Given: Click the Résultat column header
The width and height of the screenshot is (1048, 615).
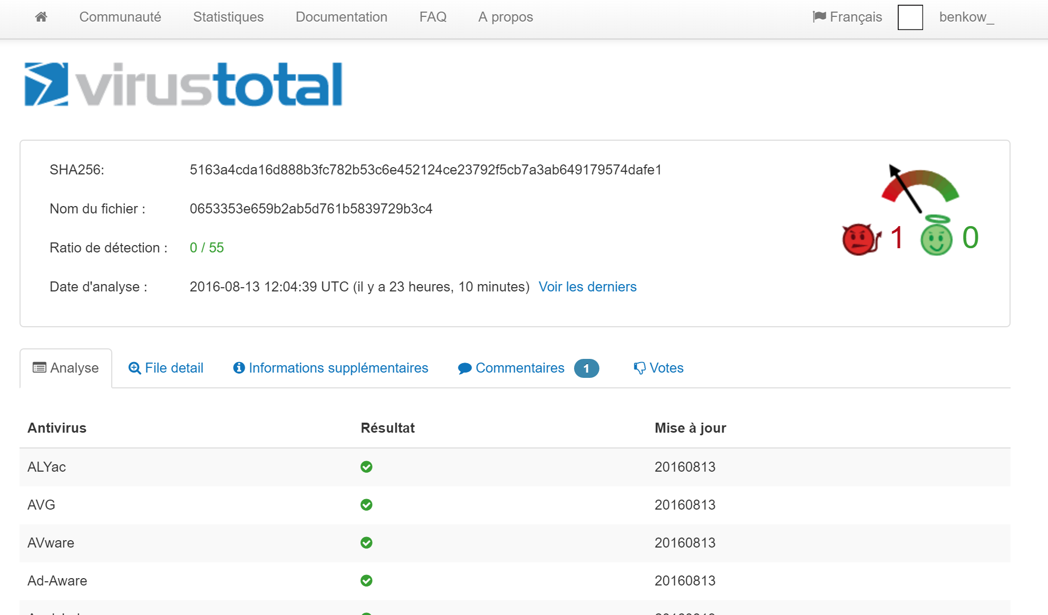Looking at the screenshot, I should point(387,428).
